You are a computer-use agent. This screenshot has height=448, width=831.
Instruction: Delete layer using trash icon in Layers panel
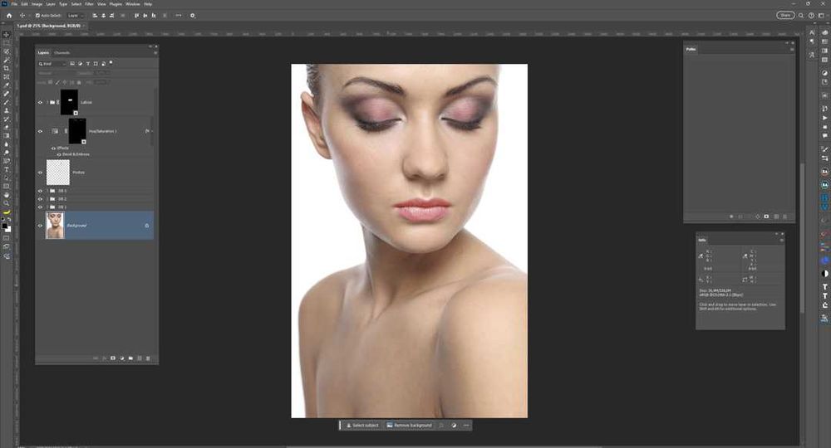point(148,358)
